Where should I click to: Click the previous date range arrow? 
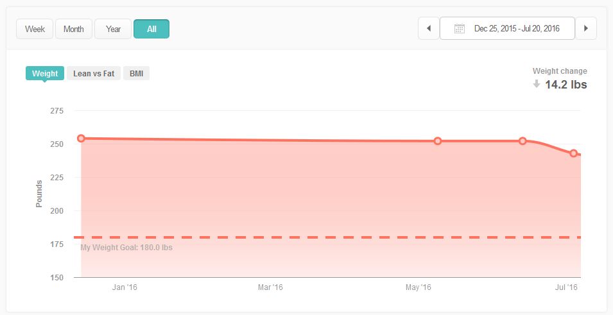coord(428,29)
